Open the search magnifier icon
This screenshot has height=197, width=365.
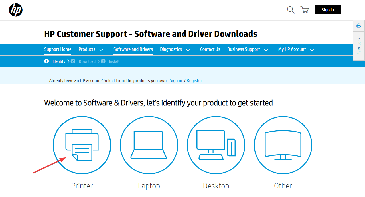[291, 10]
